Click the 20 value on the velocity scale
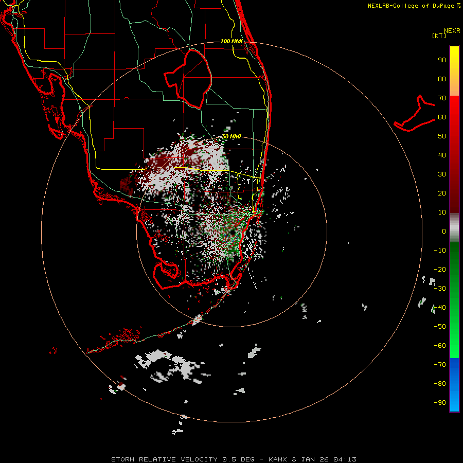 (x=442, y=193)
